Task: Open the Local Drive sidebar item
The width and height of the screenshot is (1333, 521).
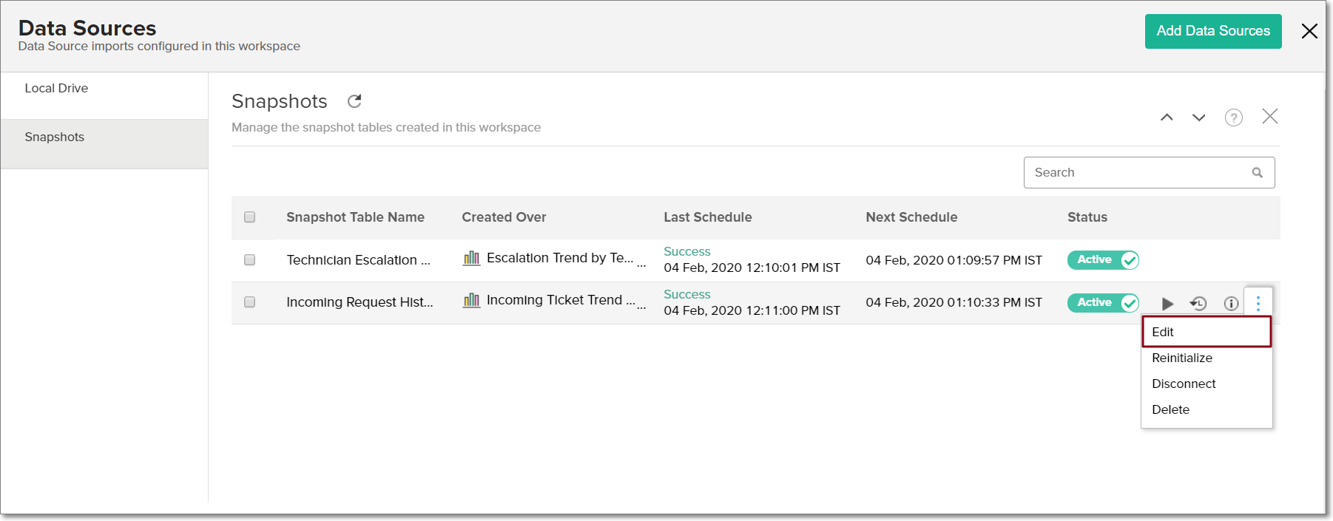Action: [x=56, y=88]
